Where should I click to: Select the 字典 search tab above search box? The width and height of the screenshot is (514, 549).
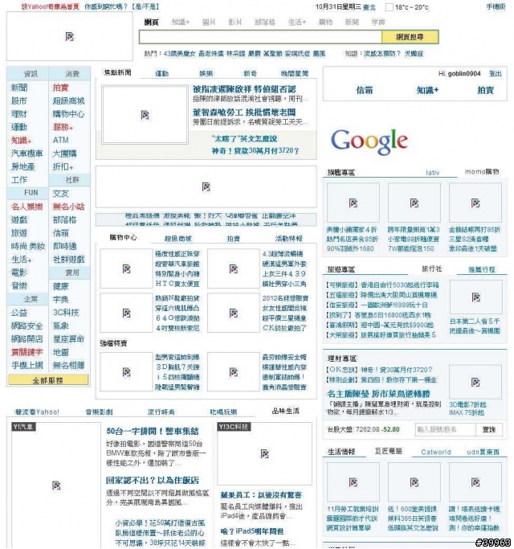click(x=378, y=22)
